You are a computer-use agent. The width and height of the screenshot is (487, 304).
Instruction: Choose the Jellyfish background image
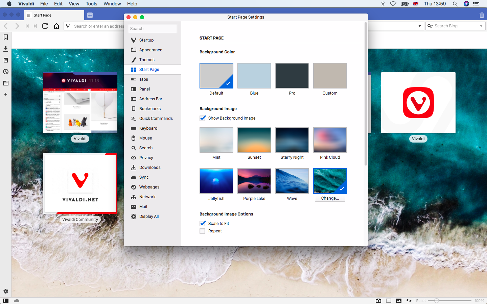[x=216, y=181]
